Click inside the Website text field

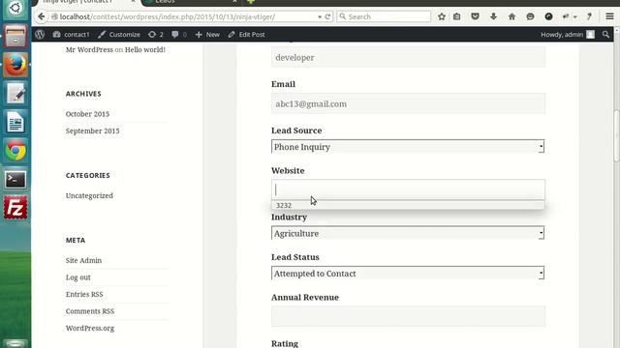(408, 189)
